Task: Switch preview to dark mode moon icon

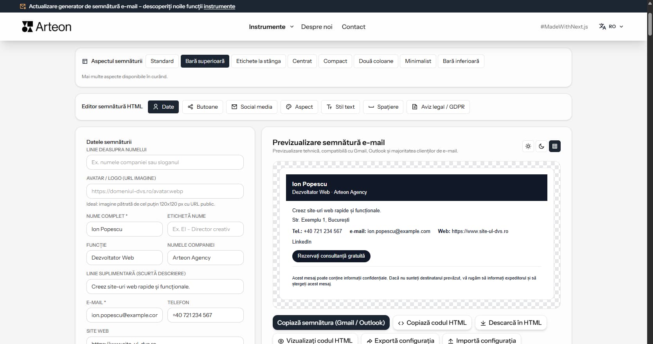Action: click(541, 146)
